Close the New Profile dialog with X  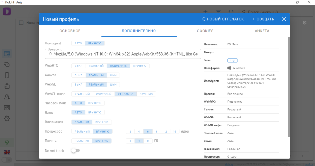[x=284, y=19]
